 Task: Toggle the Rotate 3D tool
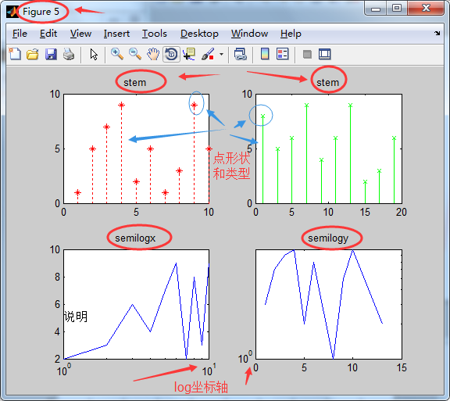171,54
